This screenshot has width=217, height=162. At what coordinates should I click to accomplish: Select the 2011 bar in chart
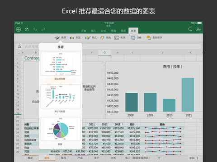pyautogui.click(x=188, y=94)
